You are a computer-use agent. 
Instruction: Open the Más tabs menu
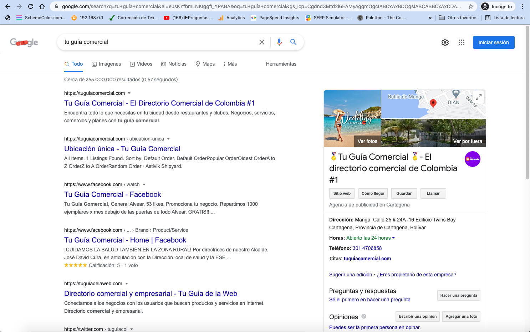(230, 64)
